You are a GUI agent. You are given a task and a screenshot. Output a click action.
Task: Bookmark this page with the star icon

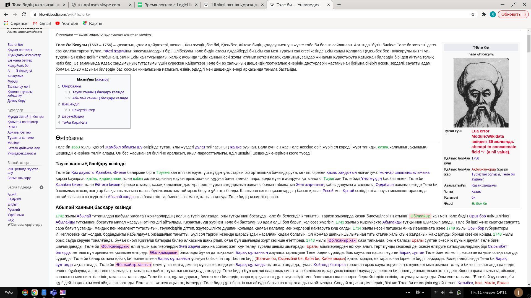(473, 14)
